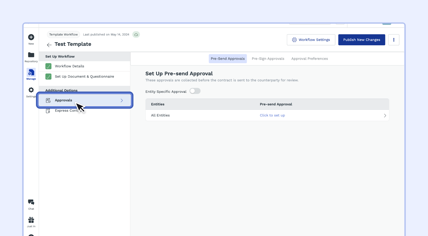The width and height of the screenshot is (428, 236).
Task: Select the Manage icon in sidebar
Action: (31, 73)
